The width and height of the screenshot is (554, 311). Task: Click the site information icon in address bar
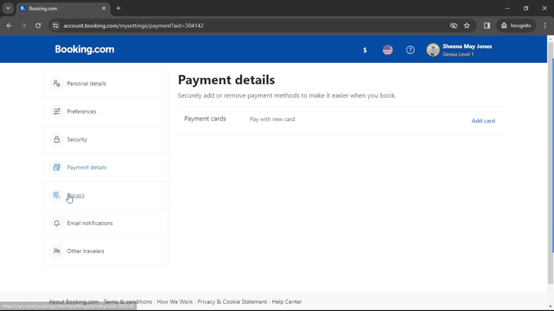pos(55,26)
